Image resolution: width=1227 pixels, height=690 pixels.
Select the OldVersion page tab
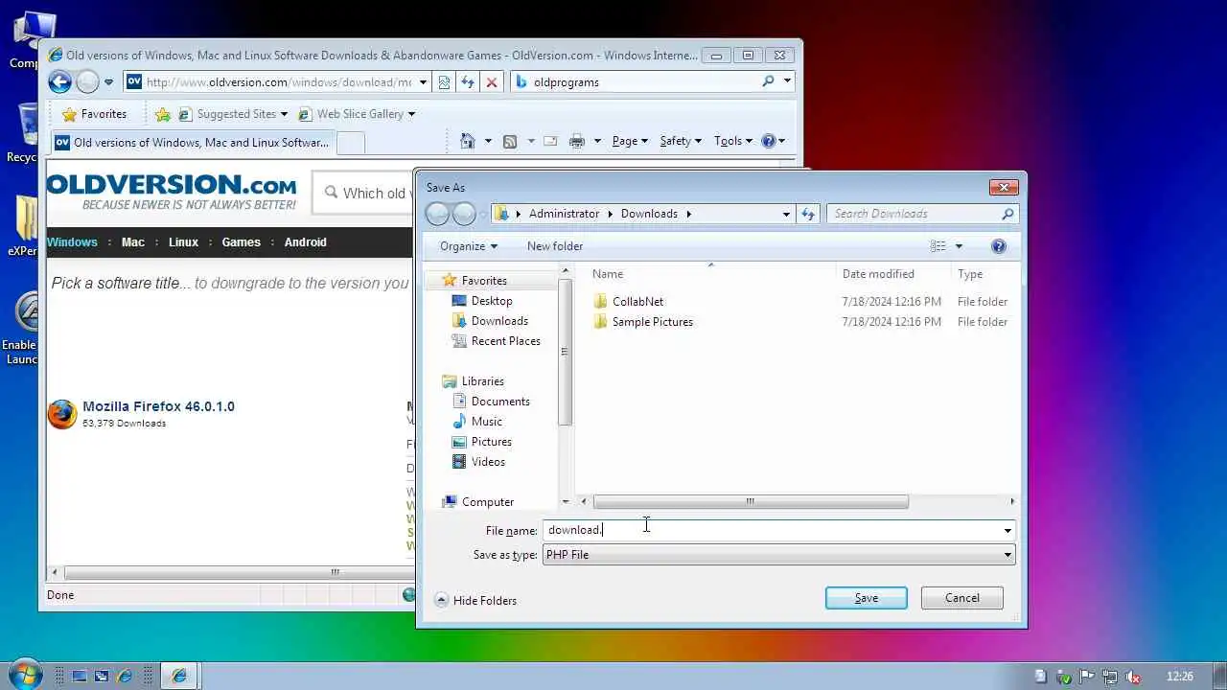193,143
